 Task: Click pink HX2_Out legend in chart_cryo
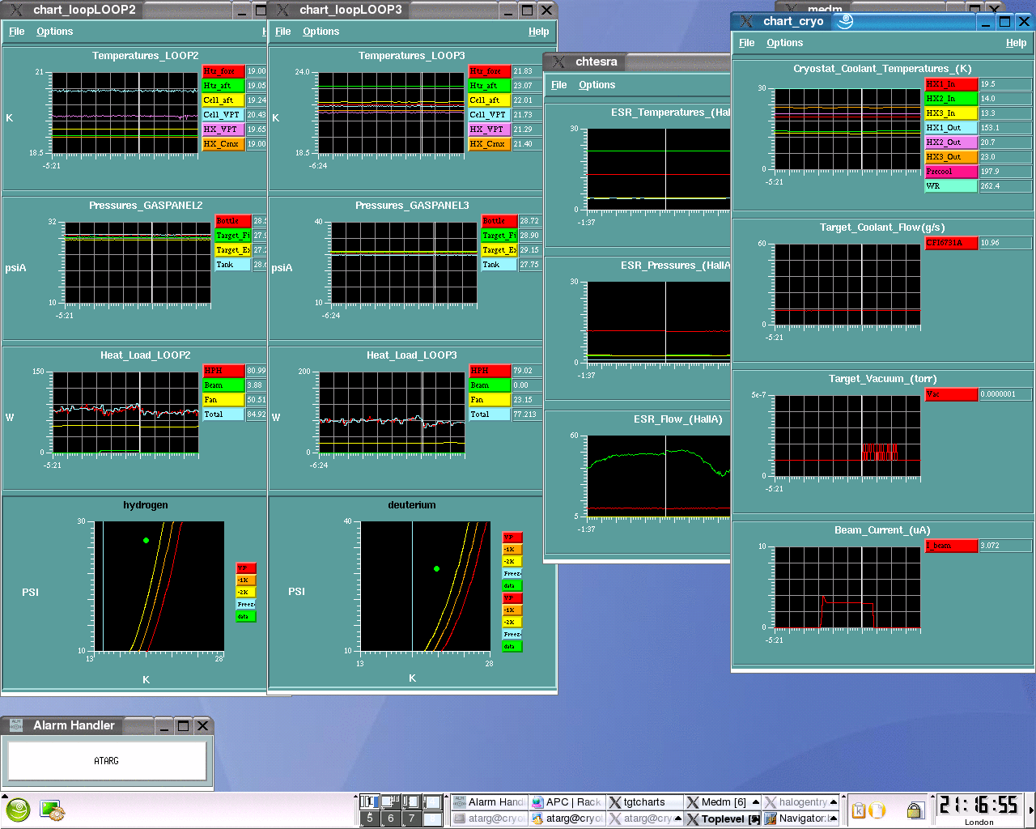pos(951,142)
